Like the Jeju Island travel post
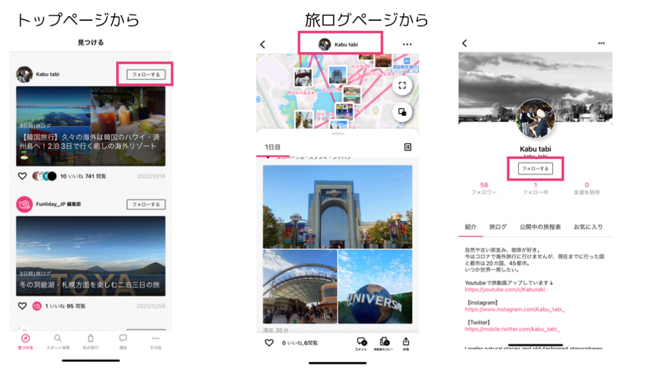647x370 pixels. [x=22, y=177]
